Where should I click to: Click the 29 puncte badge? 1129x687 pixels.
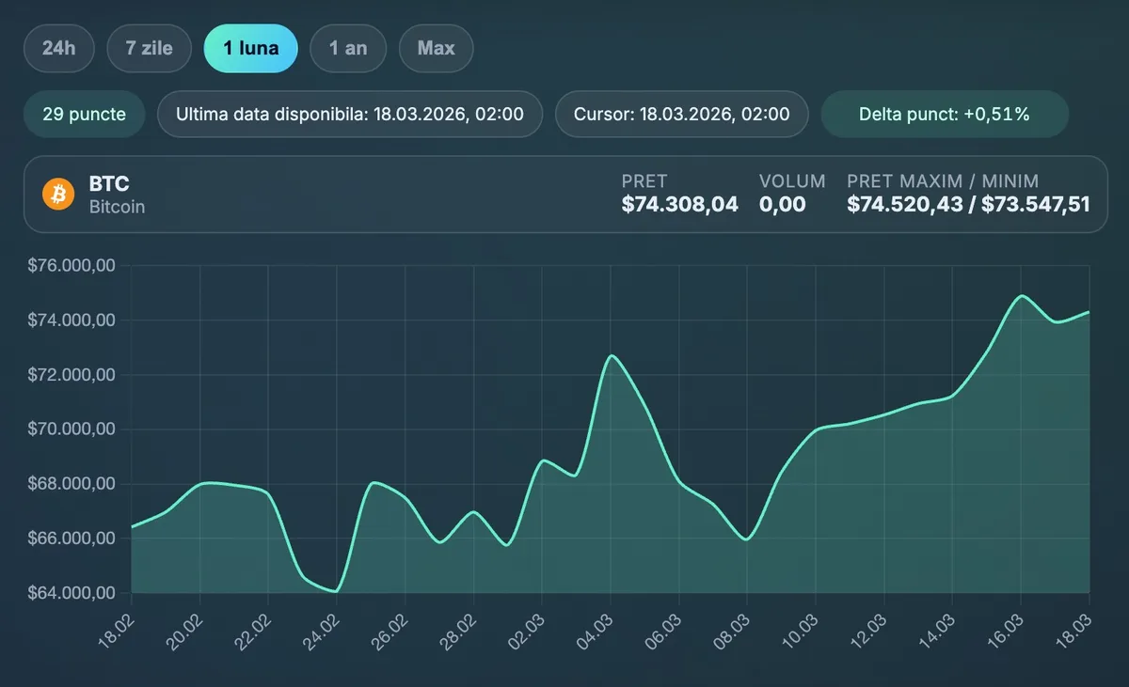[85, 115]
